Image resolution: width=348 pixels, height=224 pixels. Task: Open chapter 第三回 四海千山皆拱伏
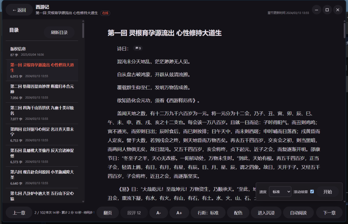pos(42,113)
